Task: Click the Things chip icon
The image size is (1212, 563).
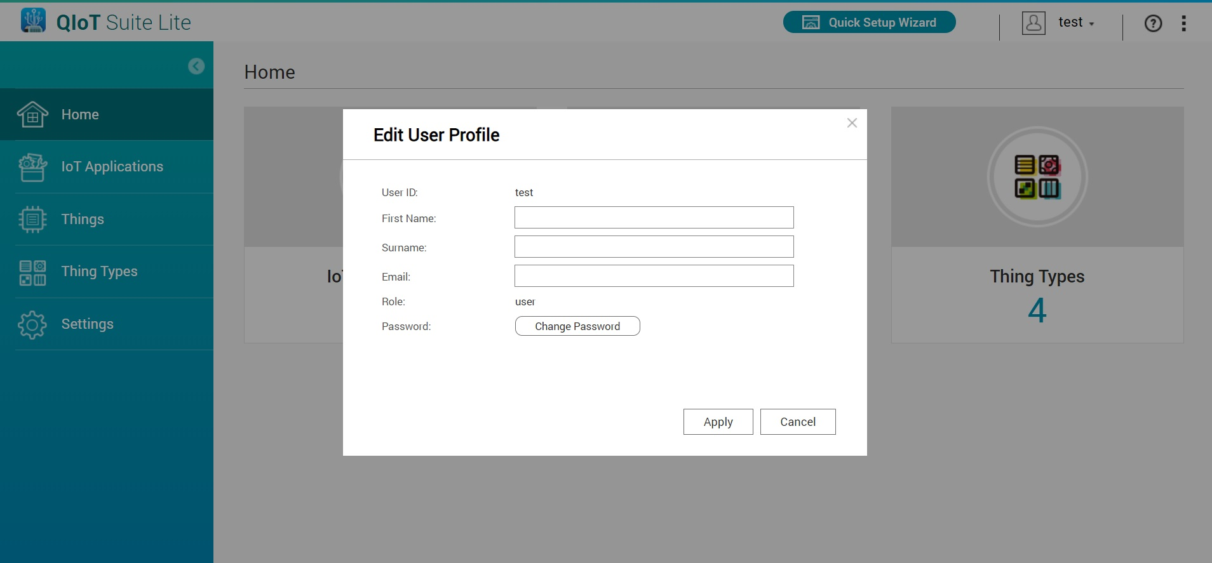Action: [32, 220]
